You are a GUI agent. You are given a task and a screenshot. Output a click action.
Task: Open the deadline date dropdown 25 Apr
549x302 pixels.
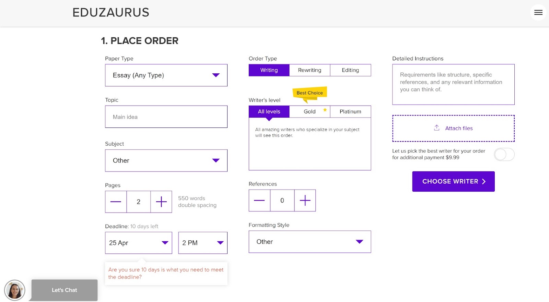tap(139, 243)
